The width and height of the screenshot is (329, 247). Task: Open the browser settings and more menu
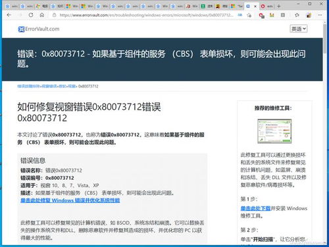tap(320, 15)
